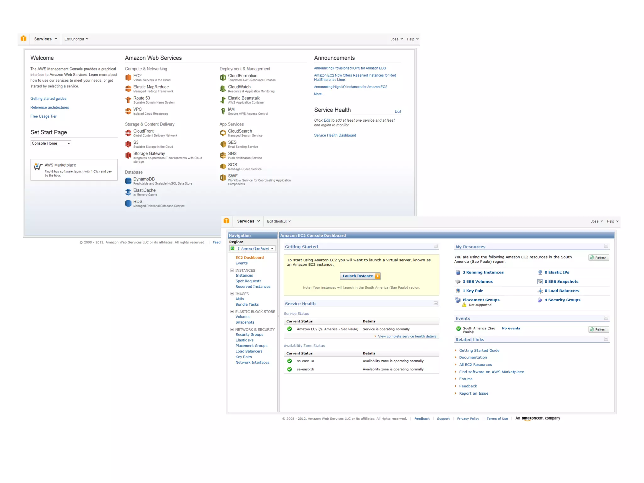Click the S3 storage icon
644x483 pixels.
point(128,144)
